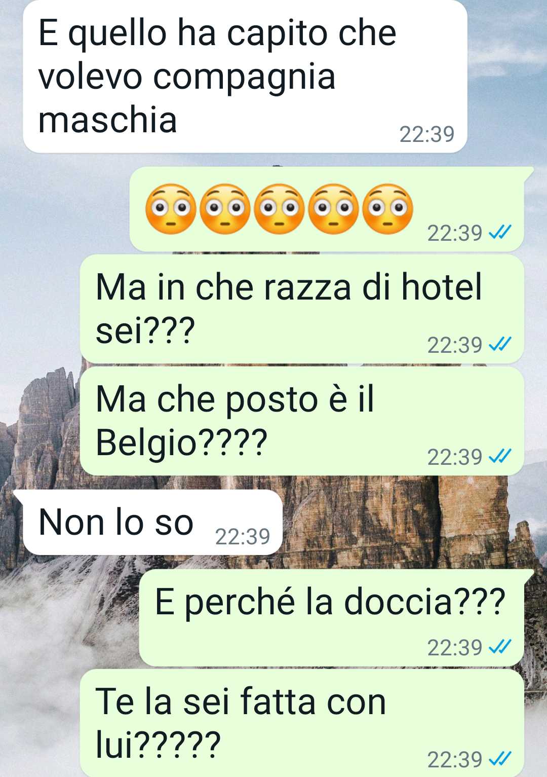
Task: Click blue ticks on the Belgio message
Action: [x=500, y=457]
